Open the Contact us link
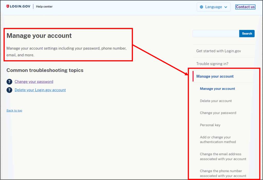 coord(245,7)
